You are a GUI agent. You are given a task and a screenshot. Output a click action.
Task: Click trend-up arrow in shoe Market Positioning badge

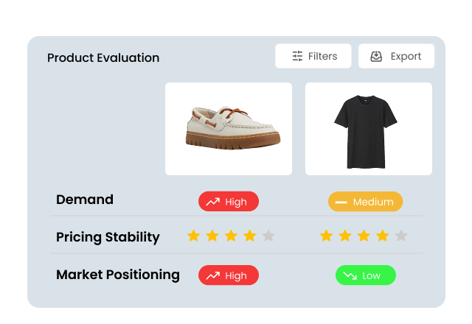213,275
